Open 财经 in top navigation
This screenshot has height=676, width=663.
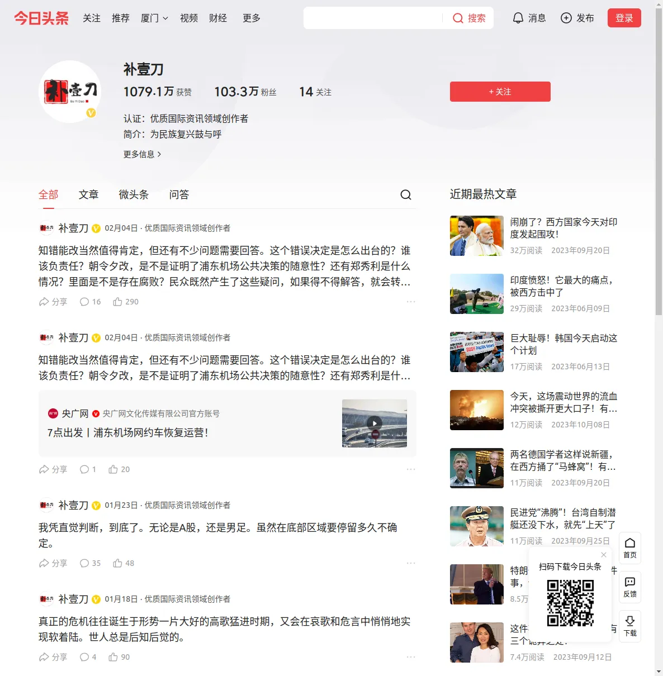(218, 18)
